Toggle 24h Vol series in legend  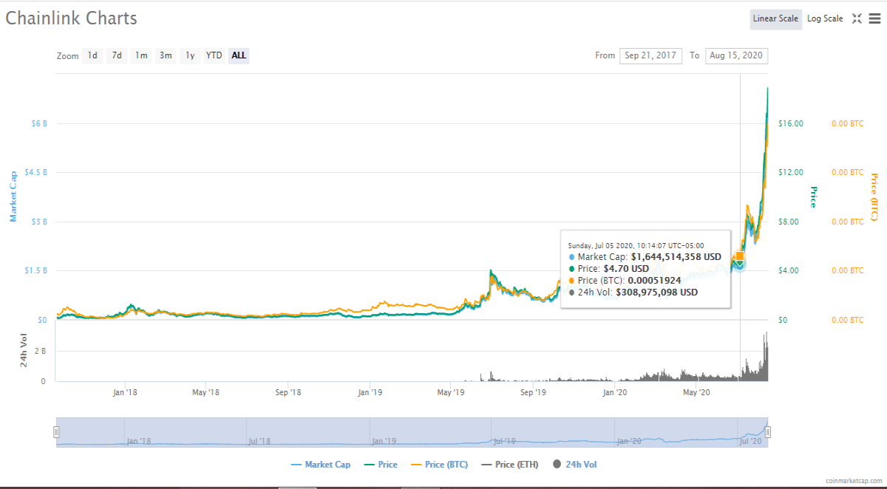(574, 465)
